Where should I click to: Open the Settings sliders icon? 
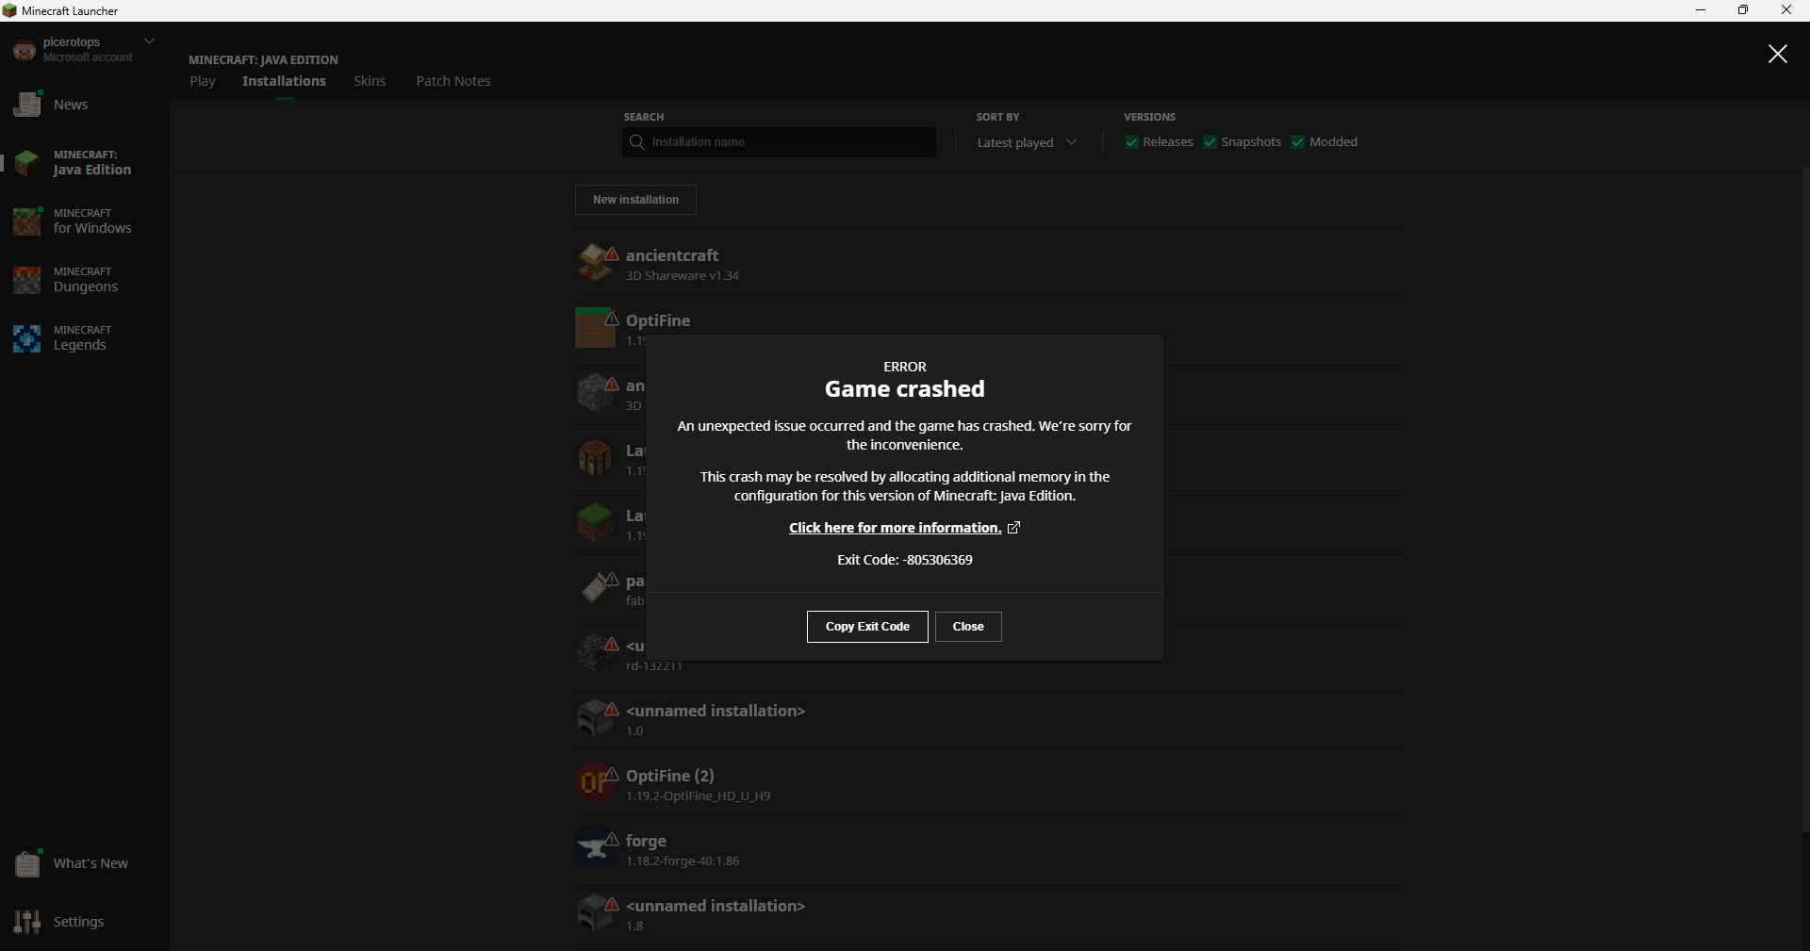coord(27,921)
